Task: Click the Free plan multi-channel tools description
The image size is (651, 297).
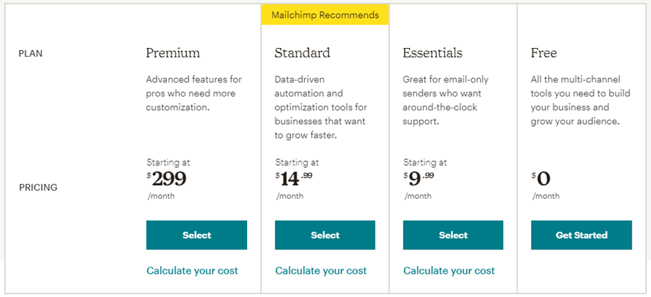Action: tap(580, 101)
